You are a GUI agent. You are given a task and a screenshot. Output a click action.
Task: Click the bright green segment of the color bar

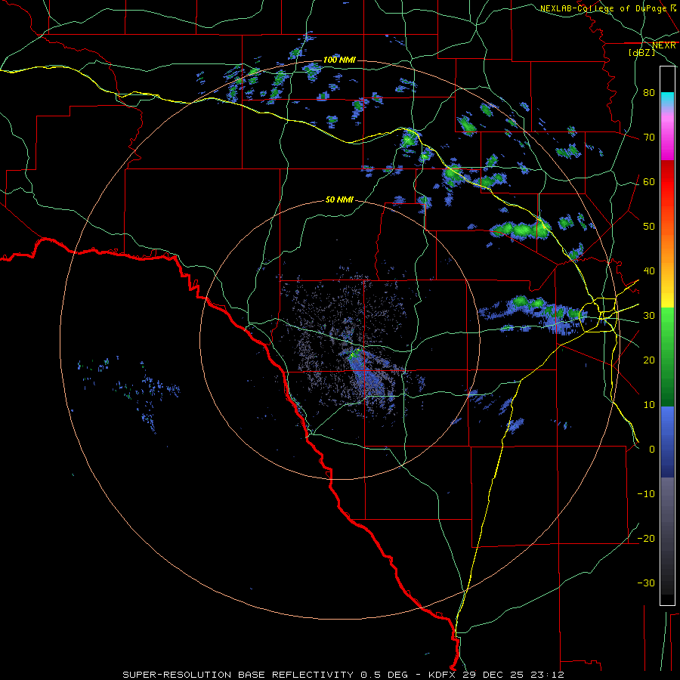tap(667, 325)
